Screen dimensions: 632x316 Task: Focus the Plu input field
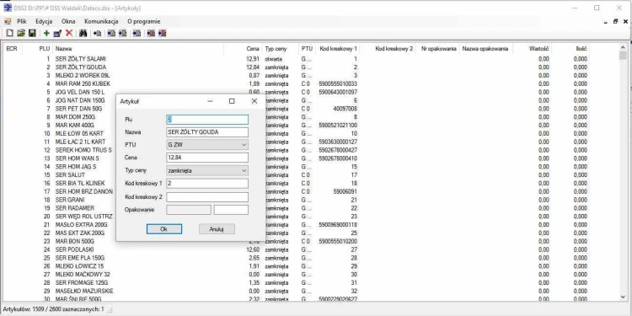pyautogui.click(x=207, y=120)
